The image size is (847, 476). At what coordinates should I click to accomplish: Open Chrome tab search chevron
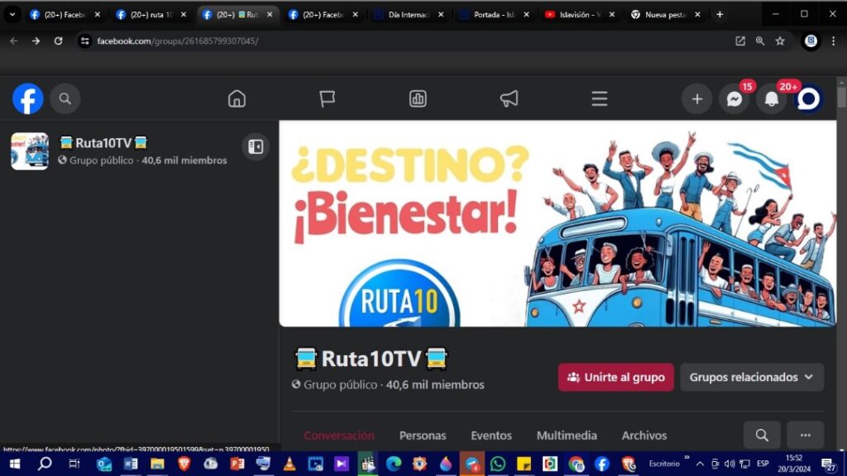click(12, 15)
